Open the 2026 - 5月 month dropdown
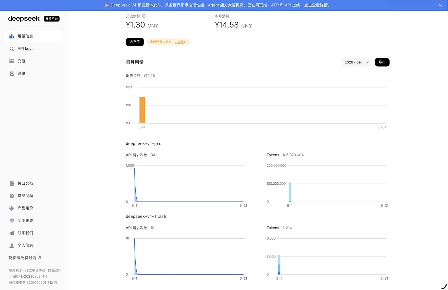Image resolution: width=448 pixels, height=290 pixels. tap(356, 62)
